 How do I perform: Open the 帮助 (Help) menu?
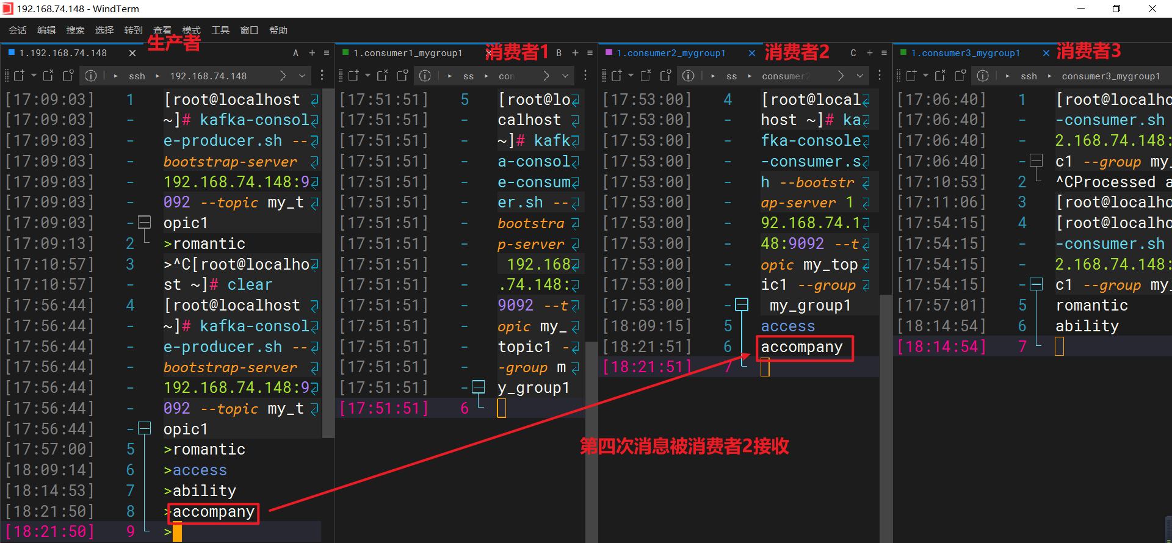[x=278, y=31]
